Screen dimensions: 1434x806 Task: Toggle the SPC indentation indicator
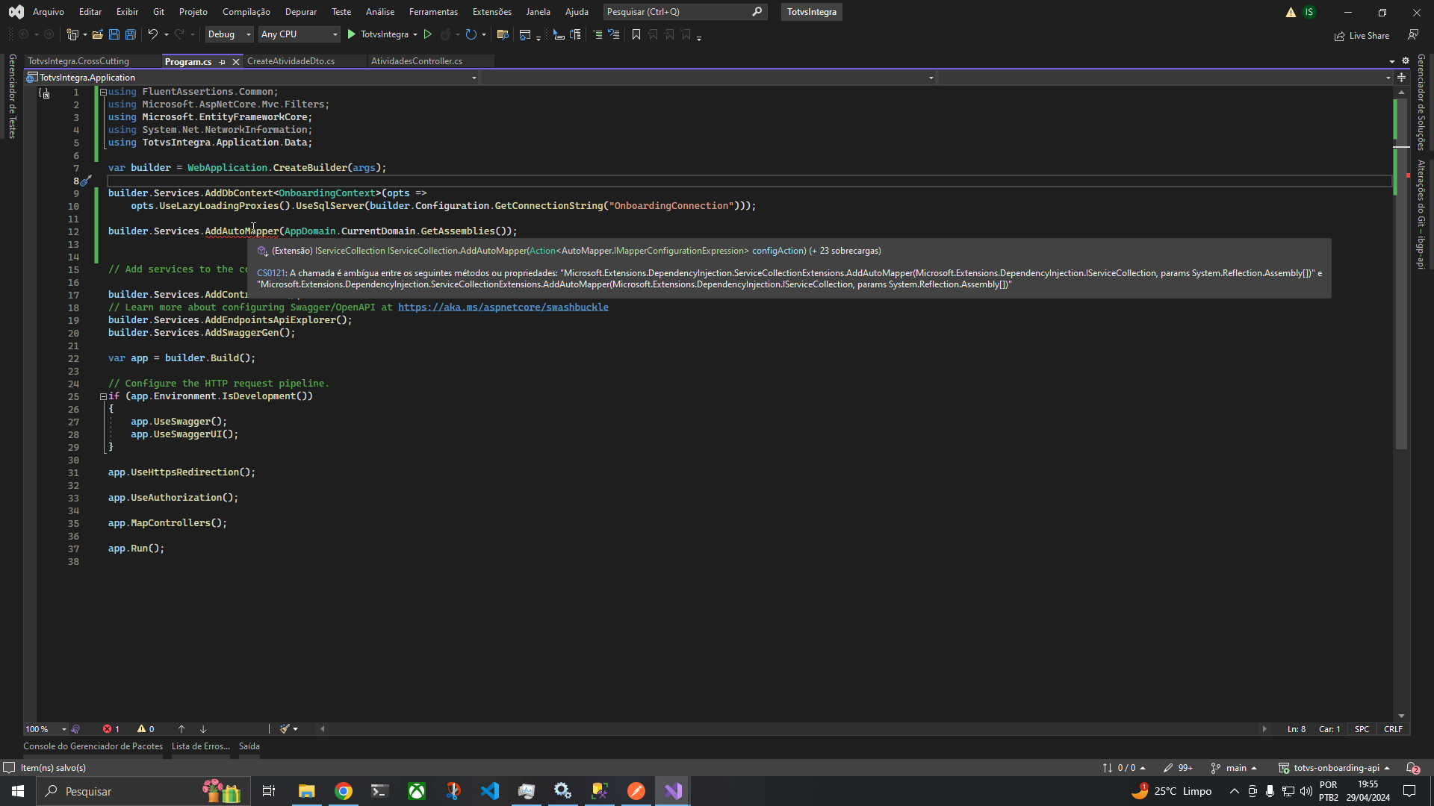tap(1362, 729)
